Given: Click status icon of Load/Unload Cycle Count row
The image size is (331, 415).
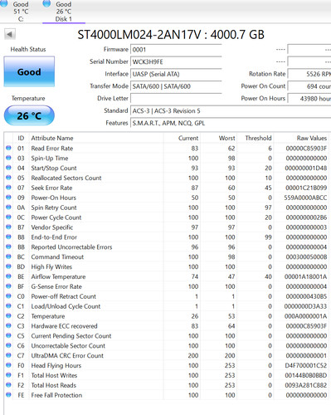Looking at the screenshot, I should point(8,305).
